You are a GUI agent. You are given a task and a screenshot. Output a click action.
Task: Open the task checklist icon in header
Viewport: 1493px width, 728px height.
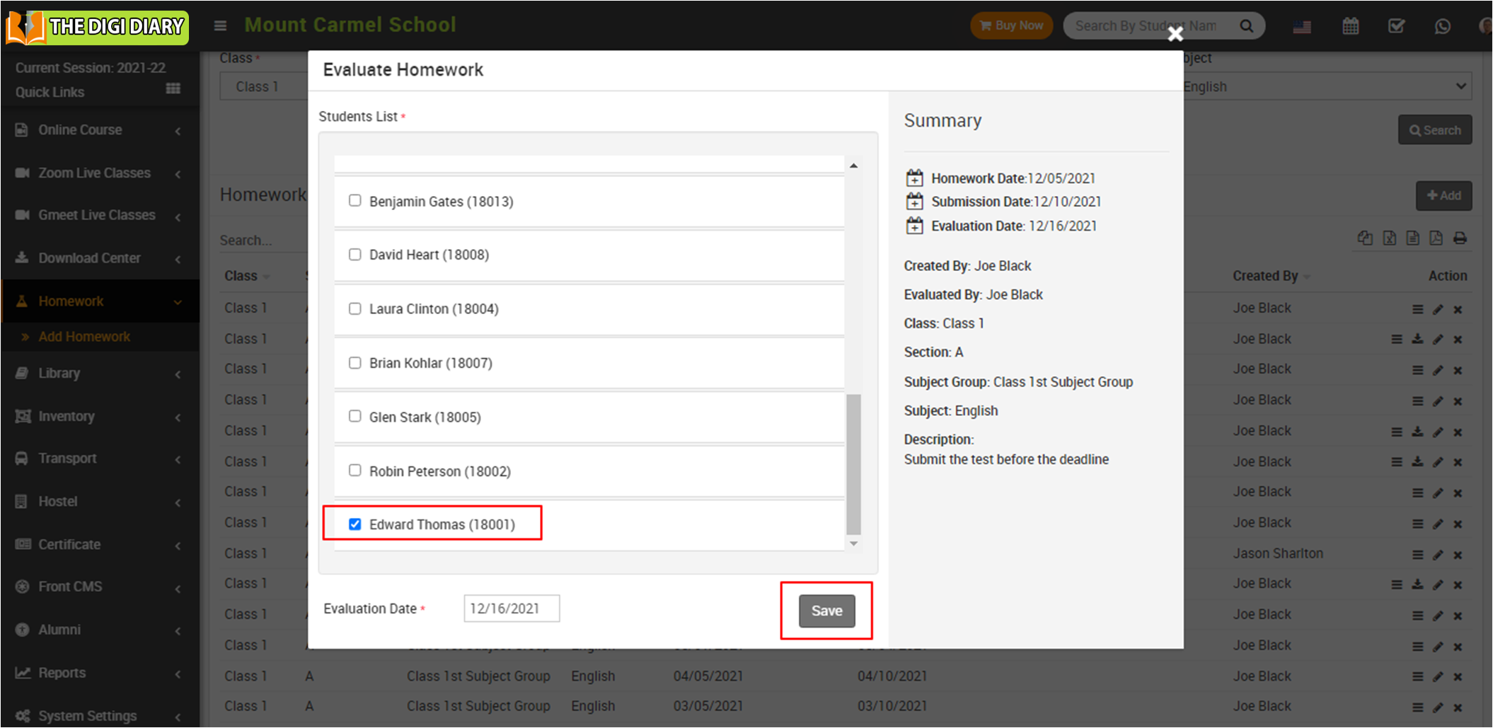click(x=1396, y=26)
